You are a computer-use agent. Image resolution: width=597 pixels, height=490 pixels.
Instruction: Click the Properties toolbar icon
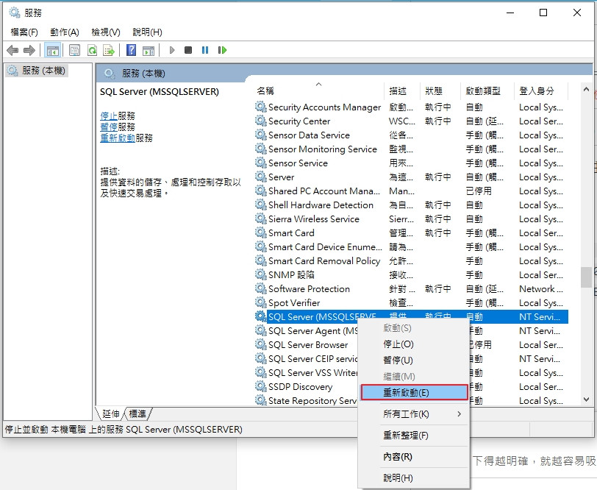(75, 50)
